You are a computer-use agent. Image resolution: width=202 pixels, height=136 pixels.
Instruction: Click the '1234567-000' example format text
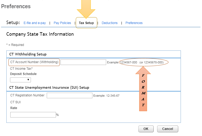pos(128,63)
